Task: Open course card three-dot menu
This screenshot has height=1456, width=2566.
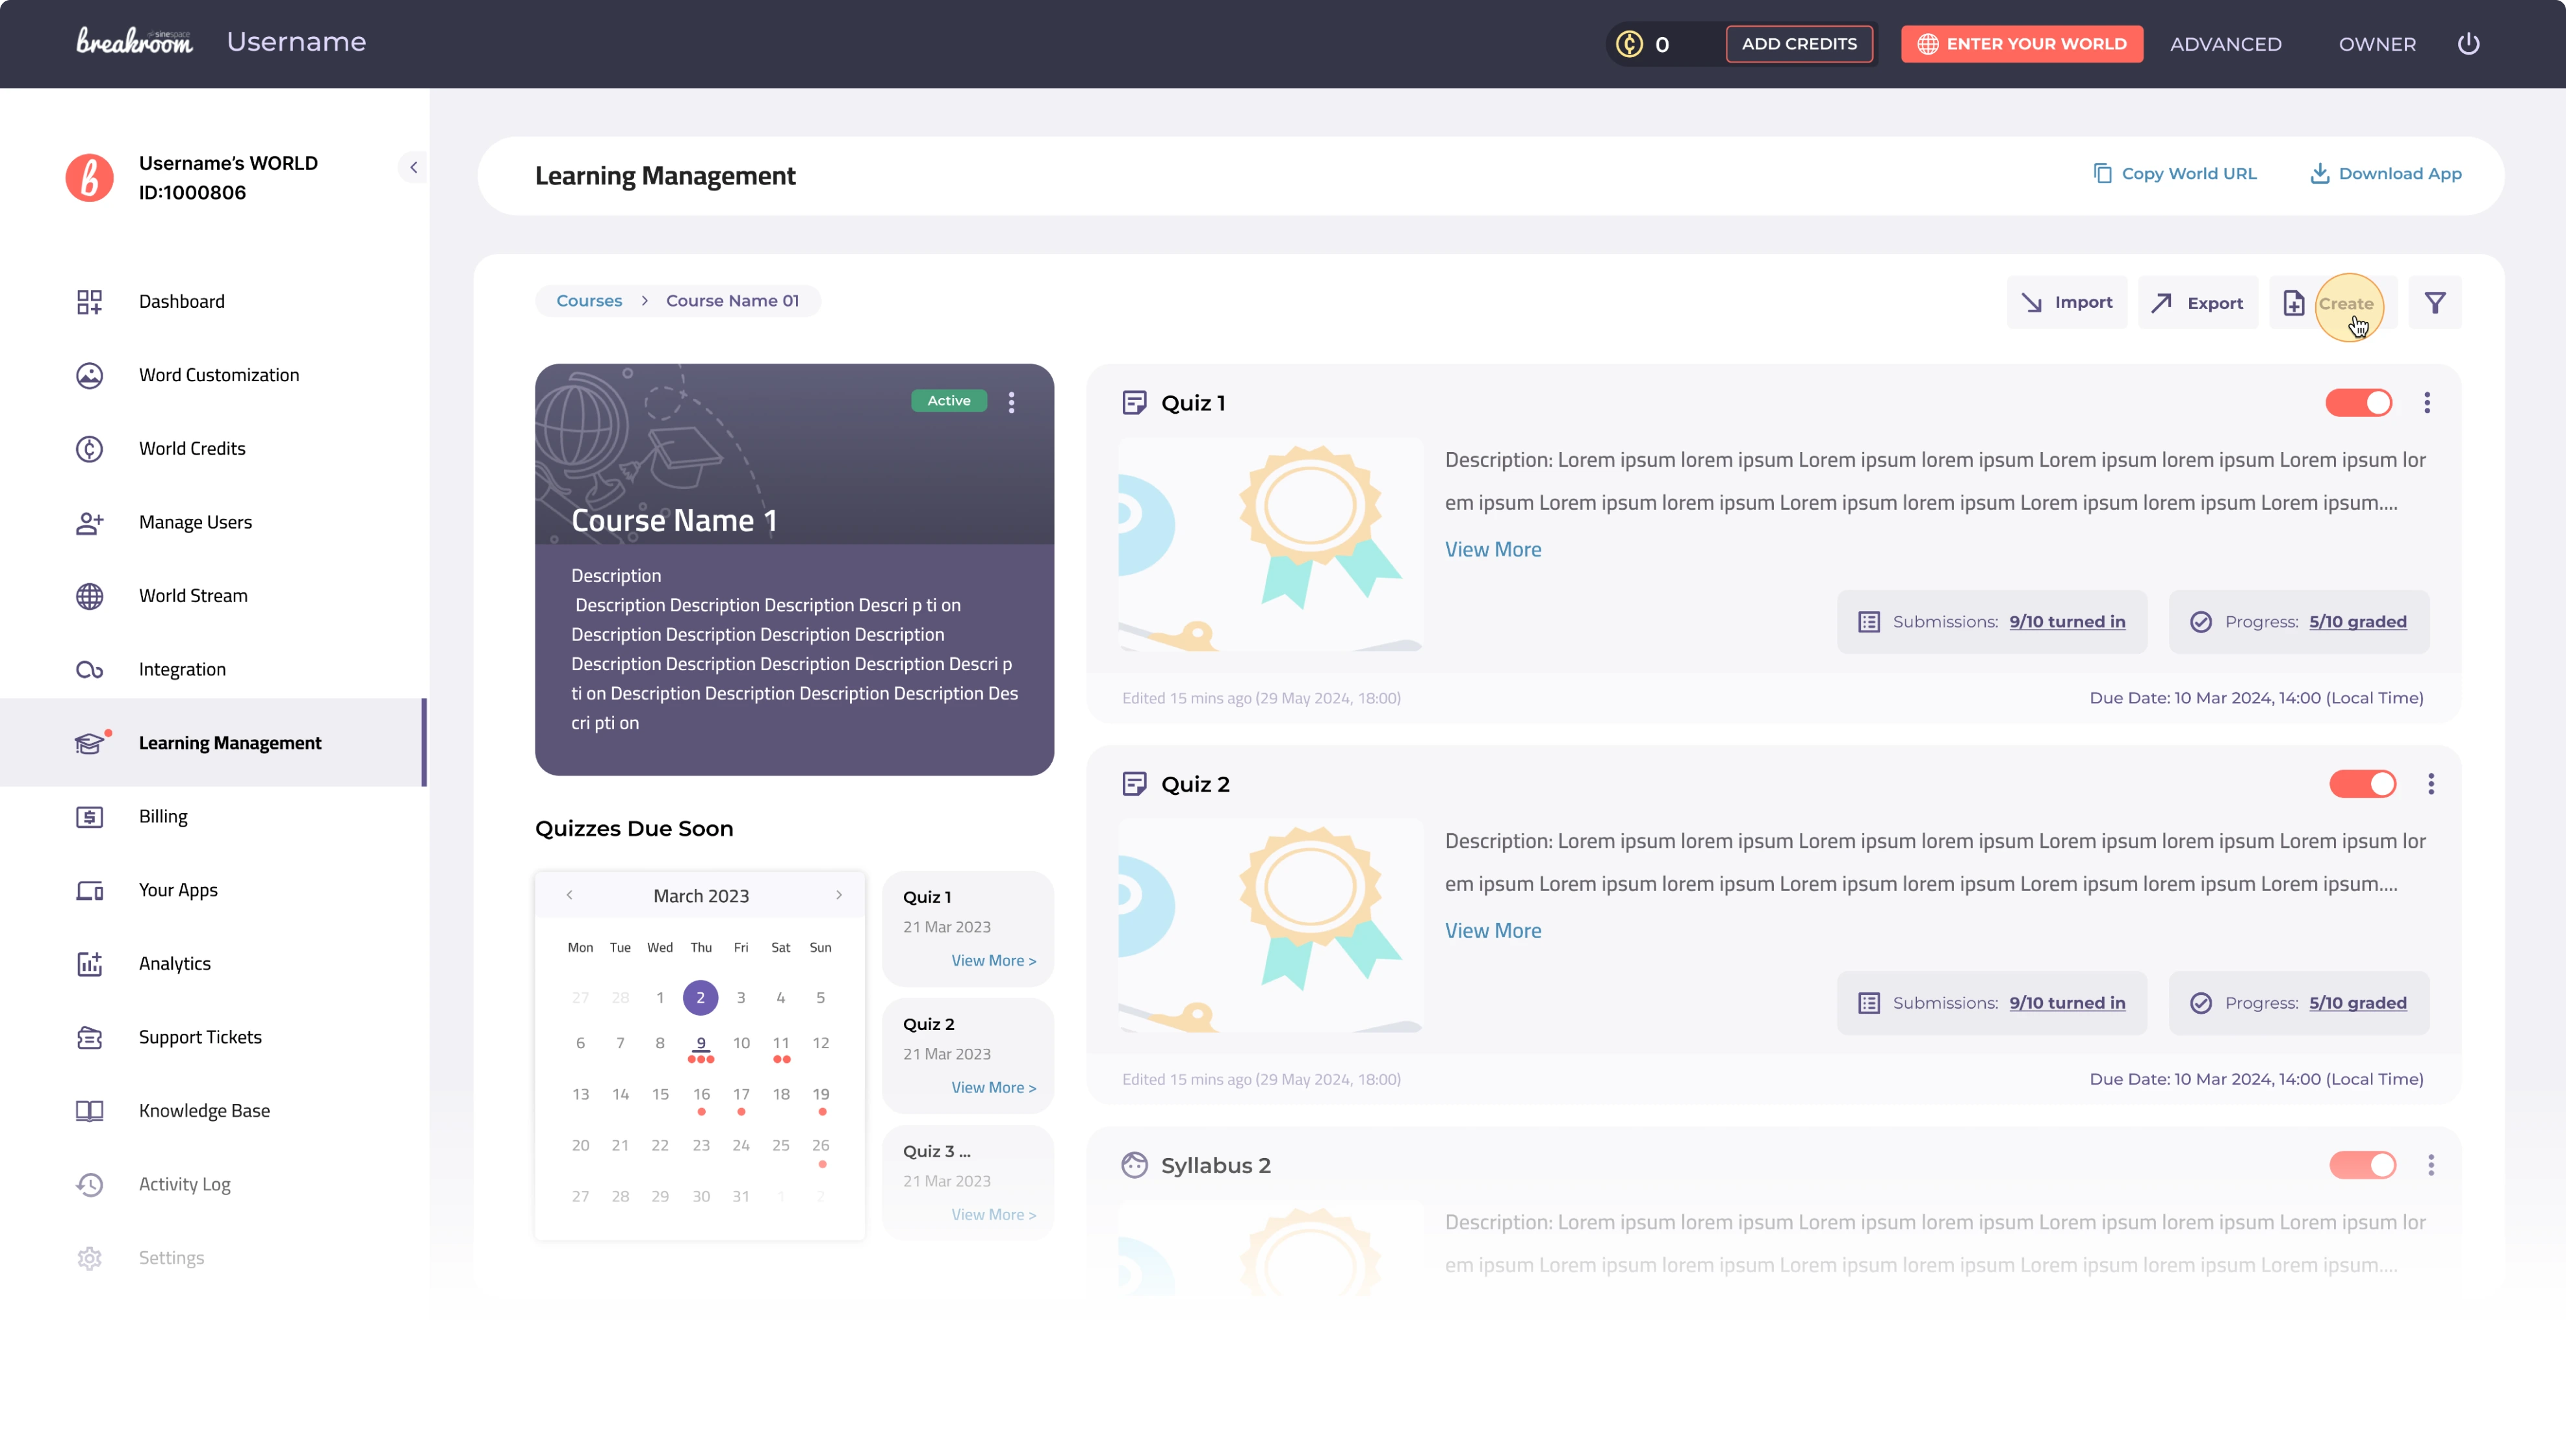Action: pyautogui.click(x=1012, y=402)
